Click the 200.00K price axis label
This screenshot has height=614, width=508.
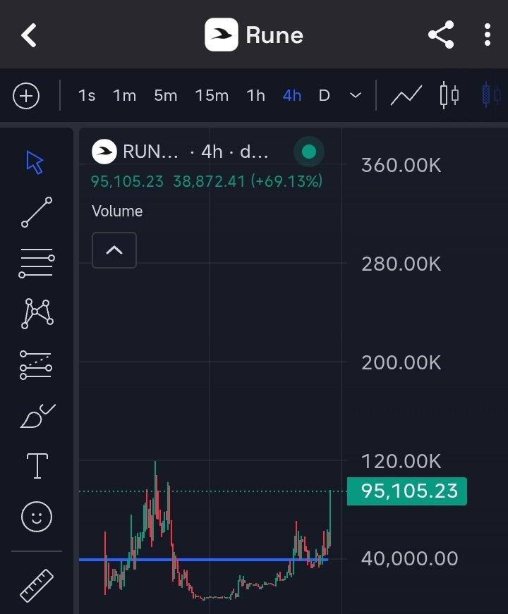pyautogui.click(x=401, y=362)
